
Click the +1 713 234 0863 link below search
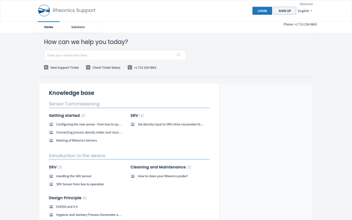[145, 67]
